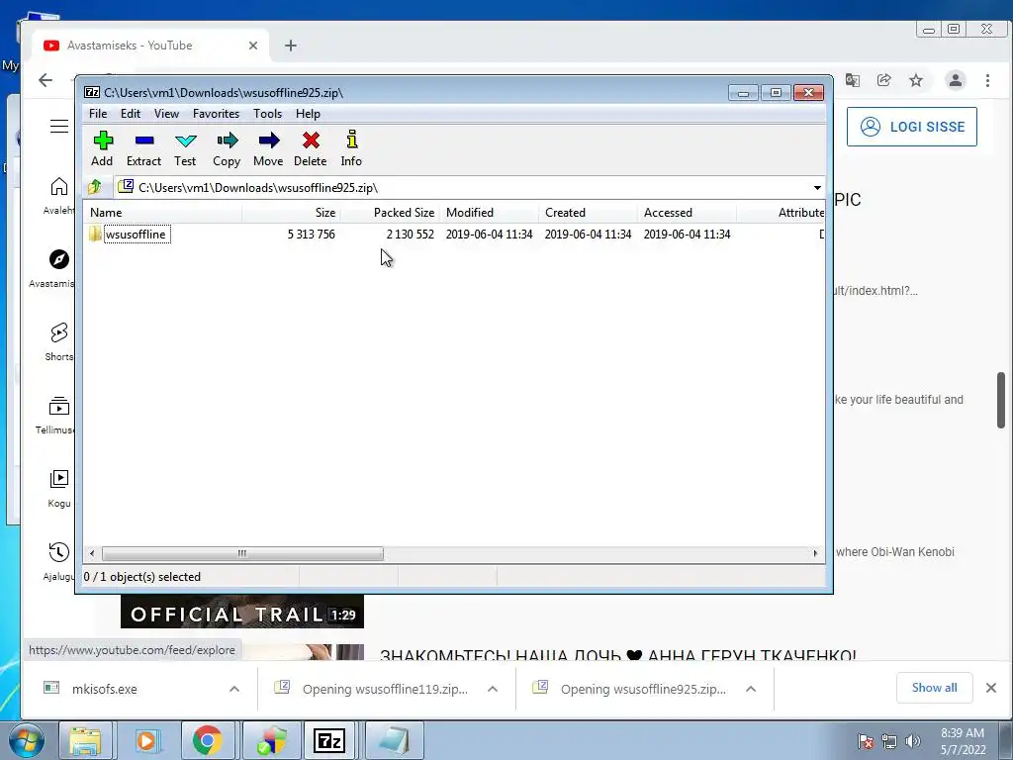This screenshot has width=1013, height=760.
Task: Open the YouTube hamburger menu
Action: pos(58,126)
